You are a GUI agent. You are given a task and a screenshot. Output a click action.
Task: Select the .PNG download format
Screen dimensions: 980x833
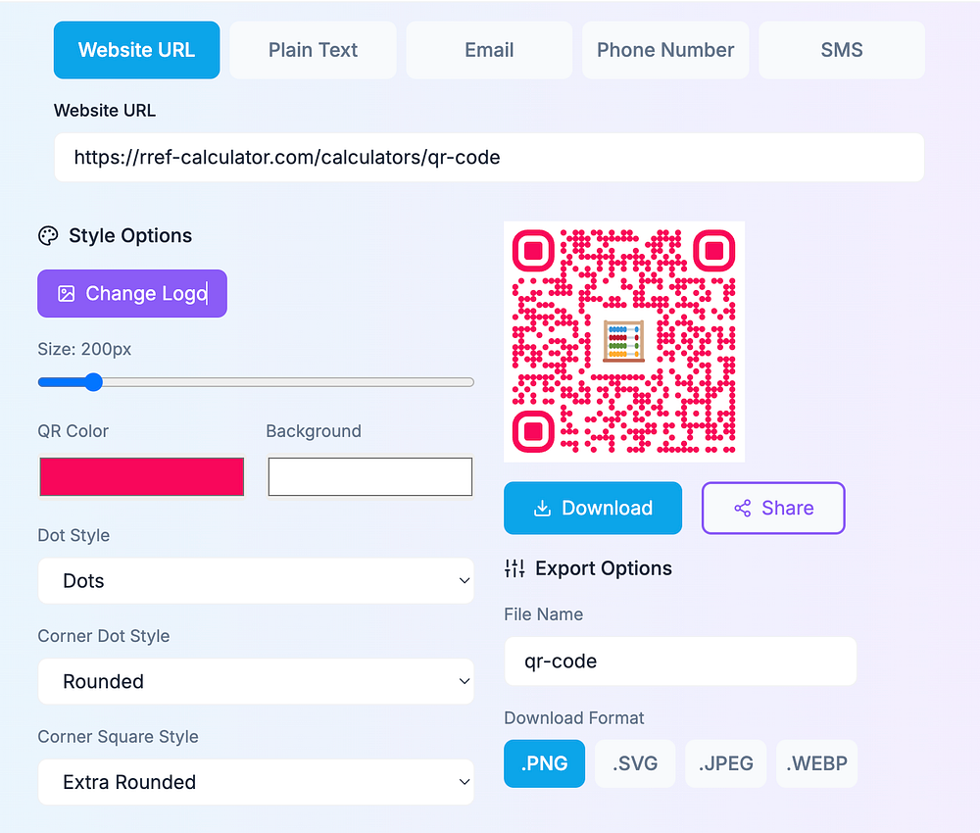[544, 763]
